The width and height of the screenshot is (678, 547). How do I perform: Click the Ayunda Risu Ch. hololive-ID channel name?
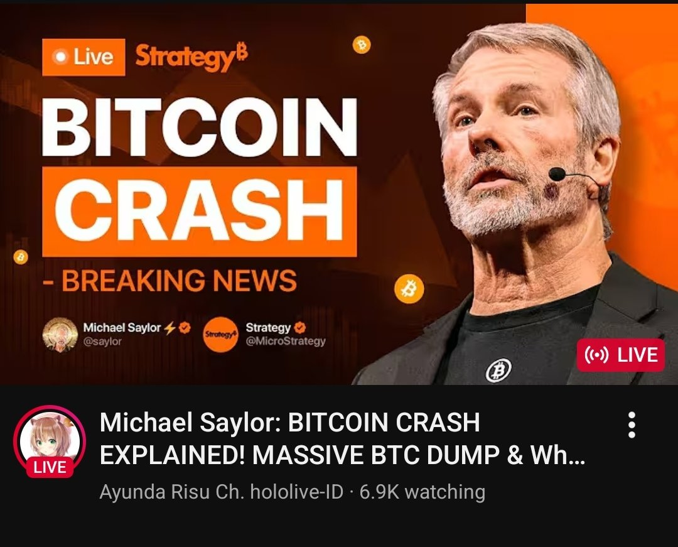(222, 492)
